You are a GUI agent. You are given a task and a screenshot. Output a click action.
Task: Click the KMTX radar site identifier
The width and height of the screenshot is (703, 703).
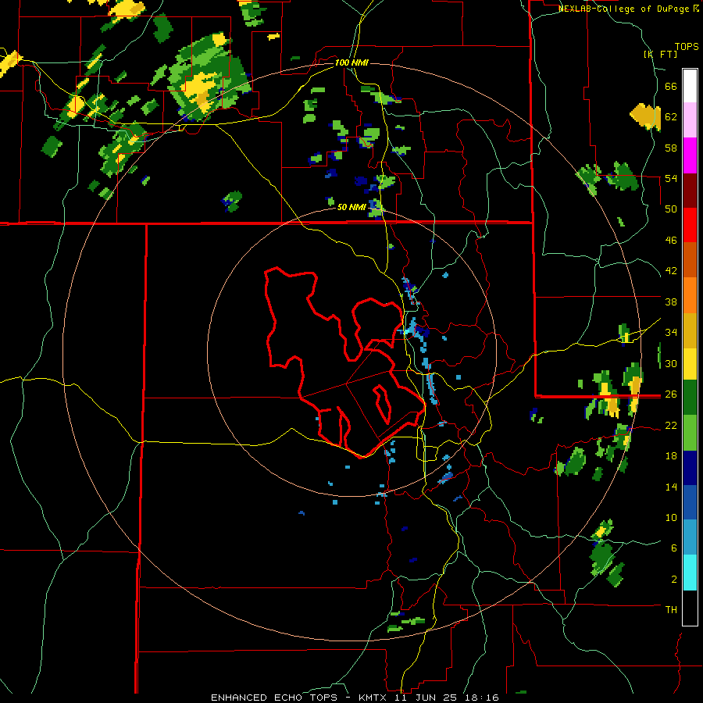pos(373,698)
